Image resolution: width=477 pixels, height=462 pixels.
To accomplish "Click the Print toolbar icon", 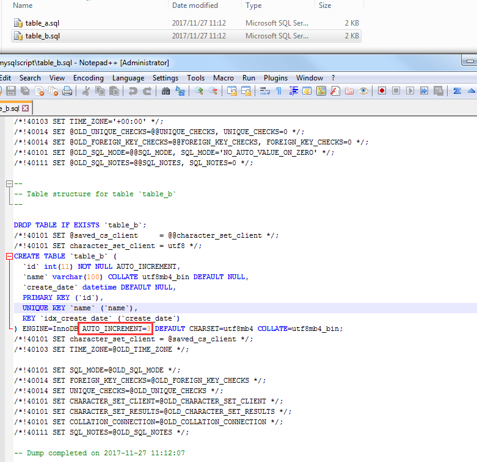I will click(67, 91).
